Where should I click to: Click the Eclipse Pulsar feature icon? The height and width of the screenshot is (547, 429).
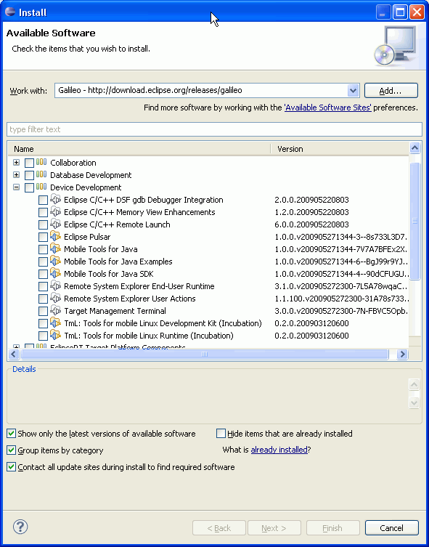pyautogui.click(x=56, y=237)
